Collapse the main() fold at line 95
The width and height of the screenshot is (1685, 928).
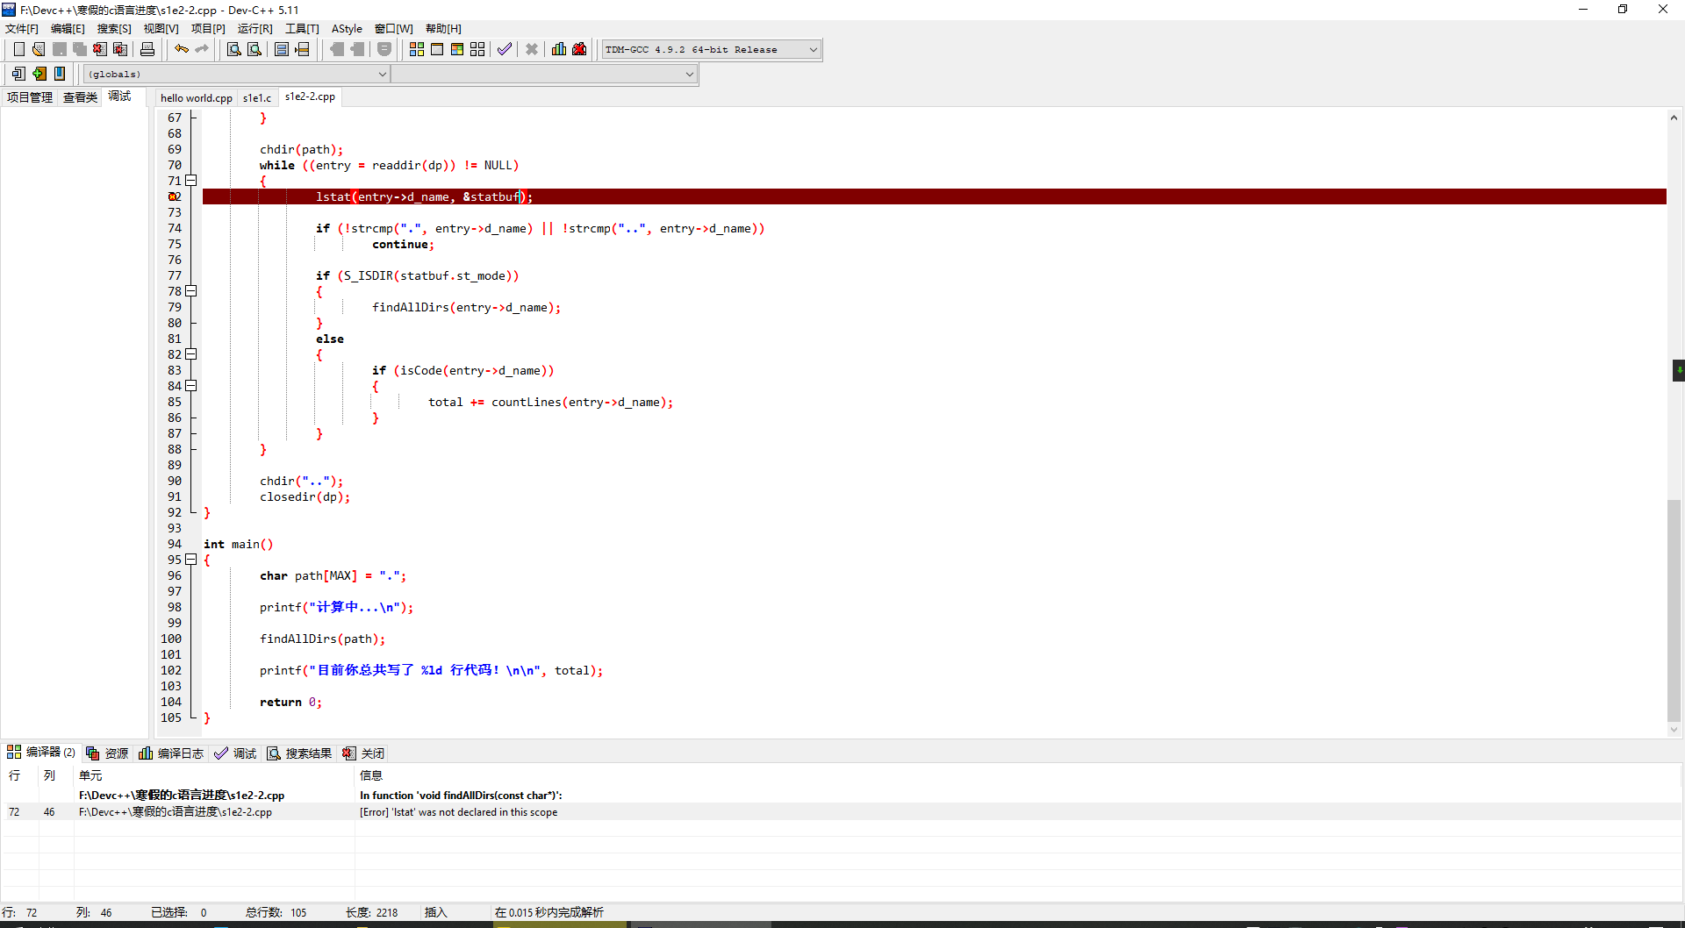190,560
